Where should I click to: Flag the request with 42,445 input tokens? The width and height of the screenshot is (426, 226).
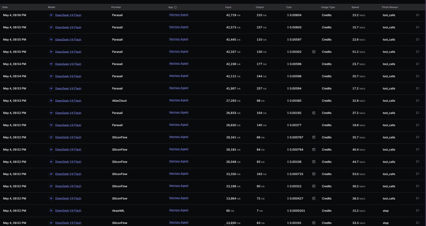[x=417, y=40]
